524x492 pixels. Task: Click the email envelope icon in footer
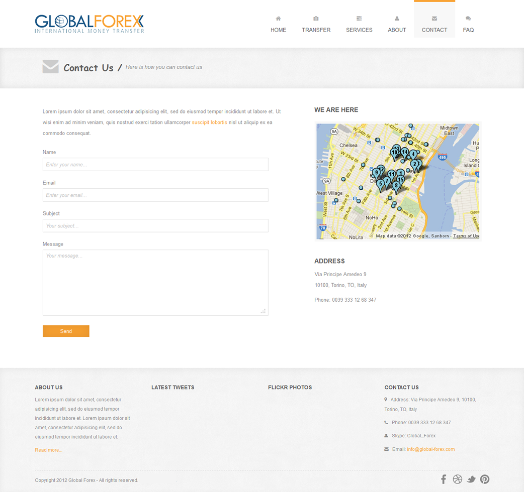(386, 449)
